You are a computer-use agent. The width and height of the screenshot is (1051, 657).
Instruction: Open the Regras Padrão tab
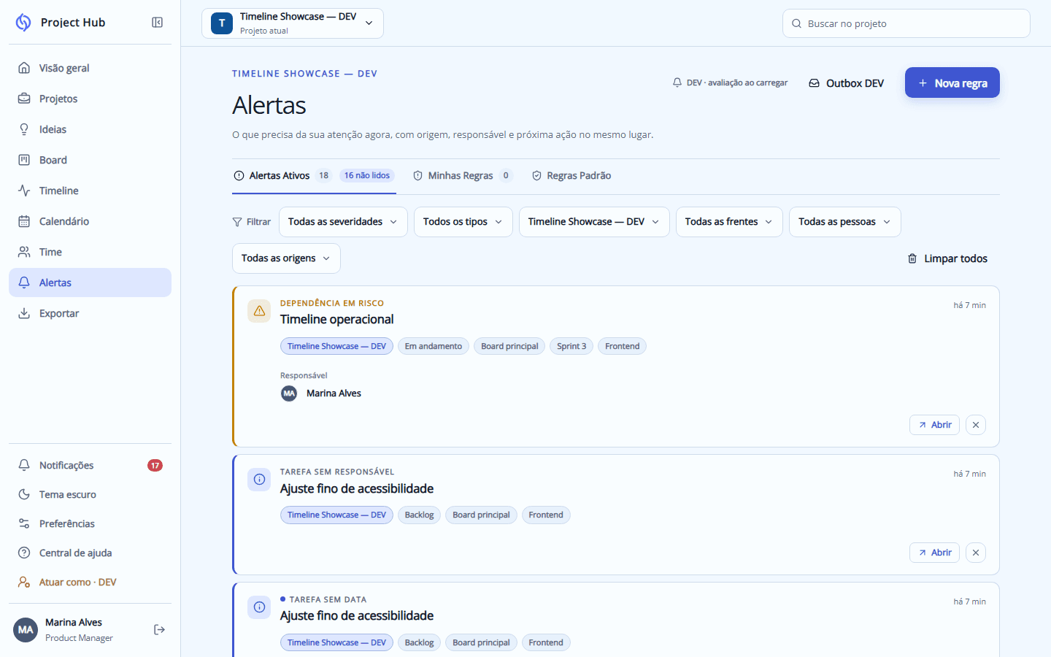[571, 175]
